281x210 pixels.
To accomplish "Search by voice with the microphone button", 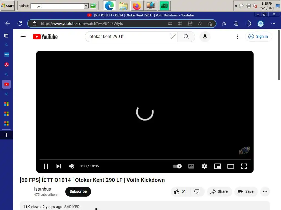I will pyautogui.click(x=205, y=37).
